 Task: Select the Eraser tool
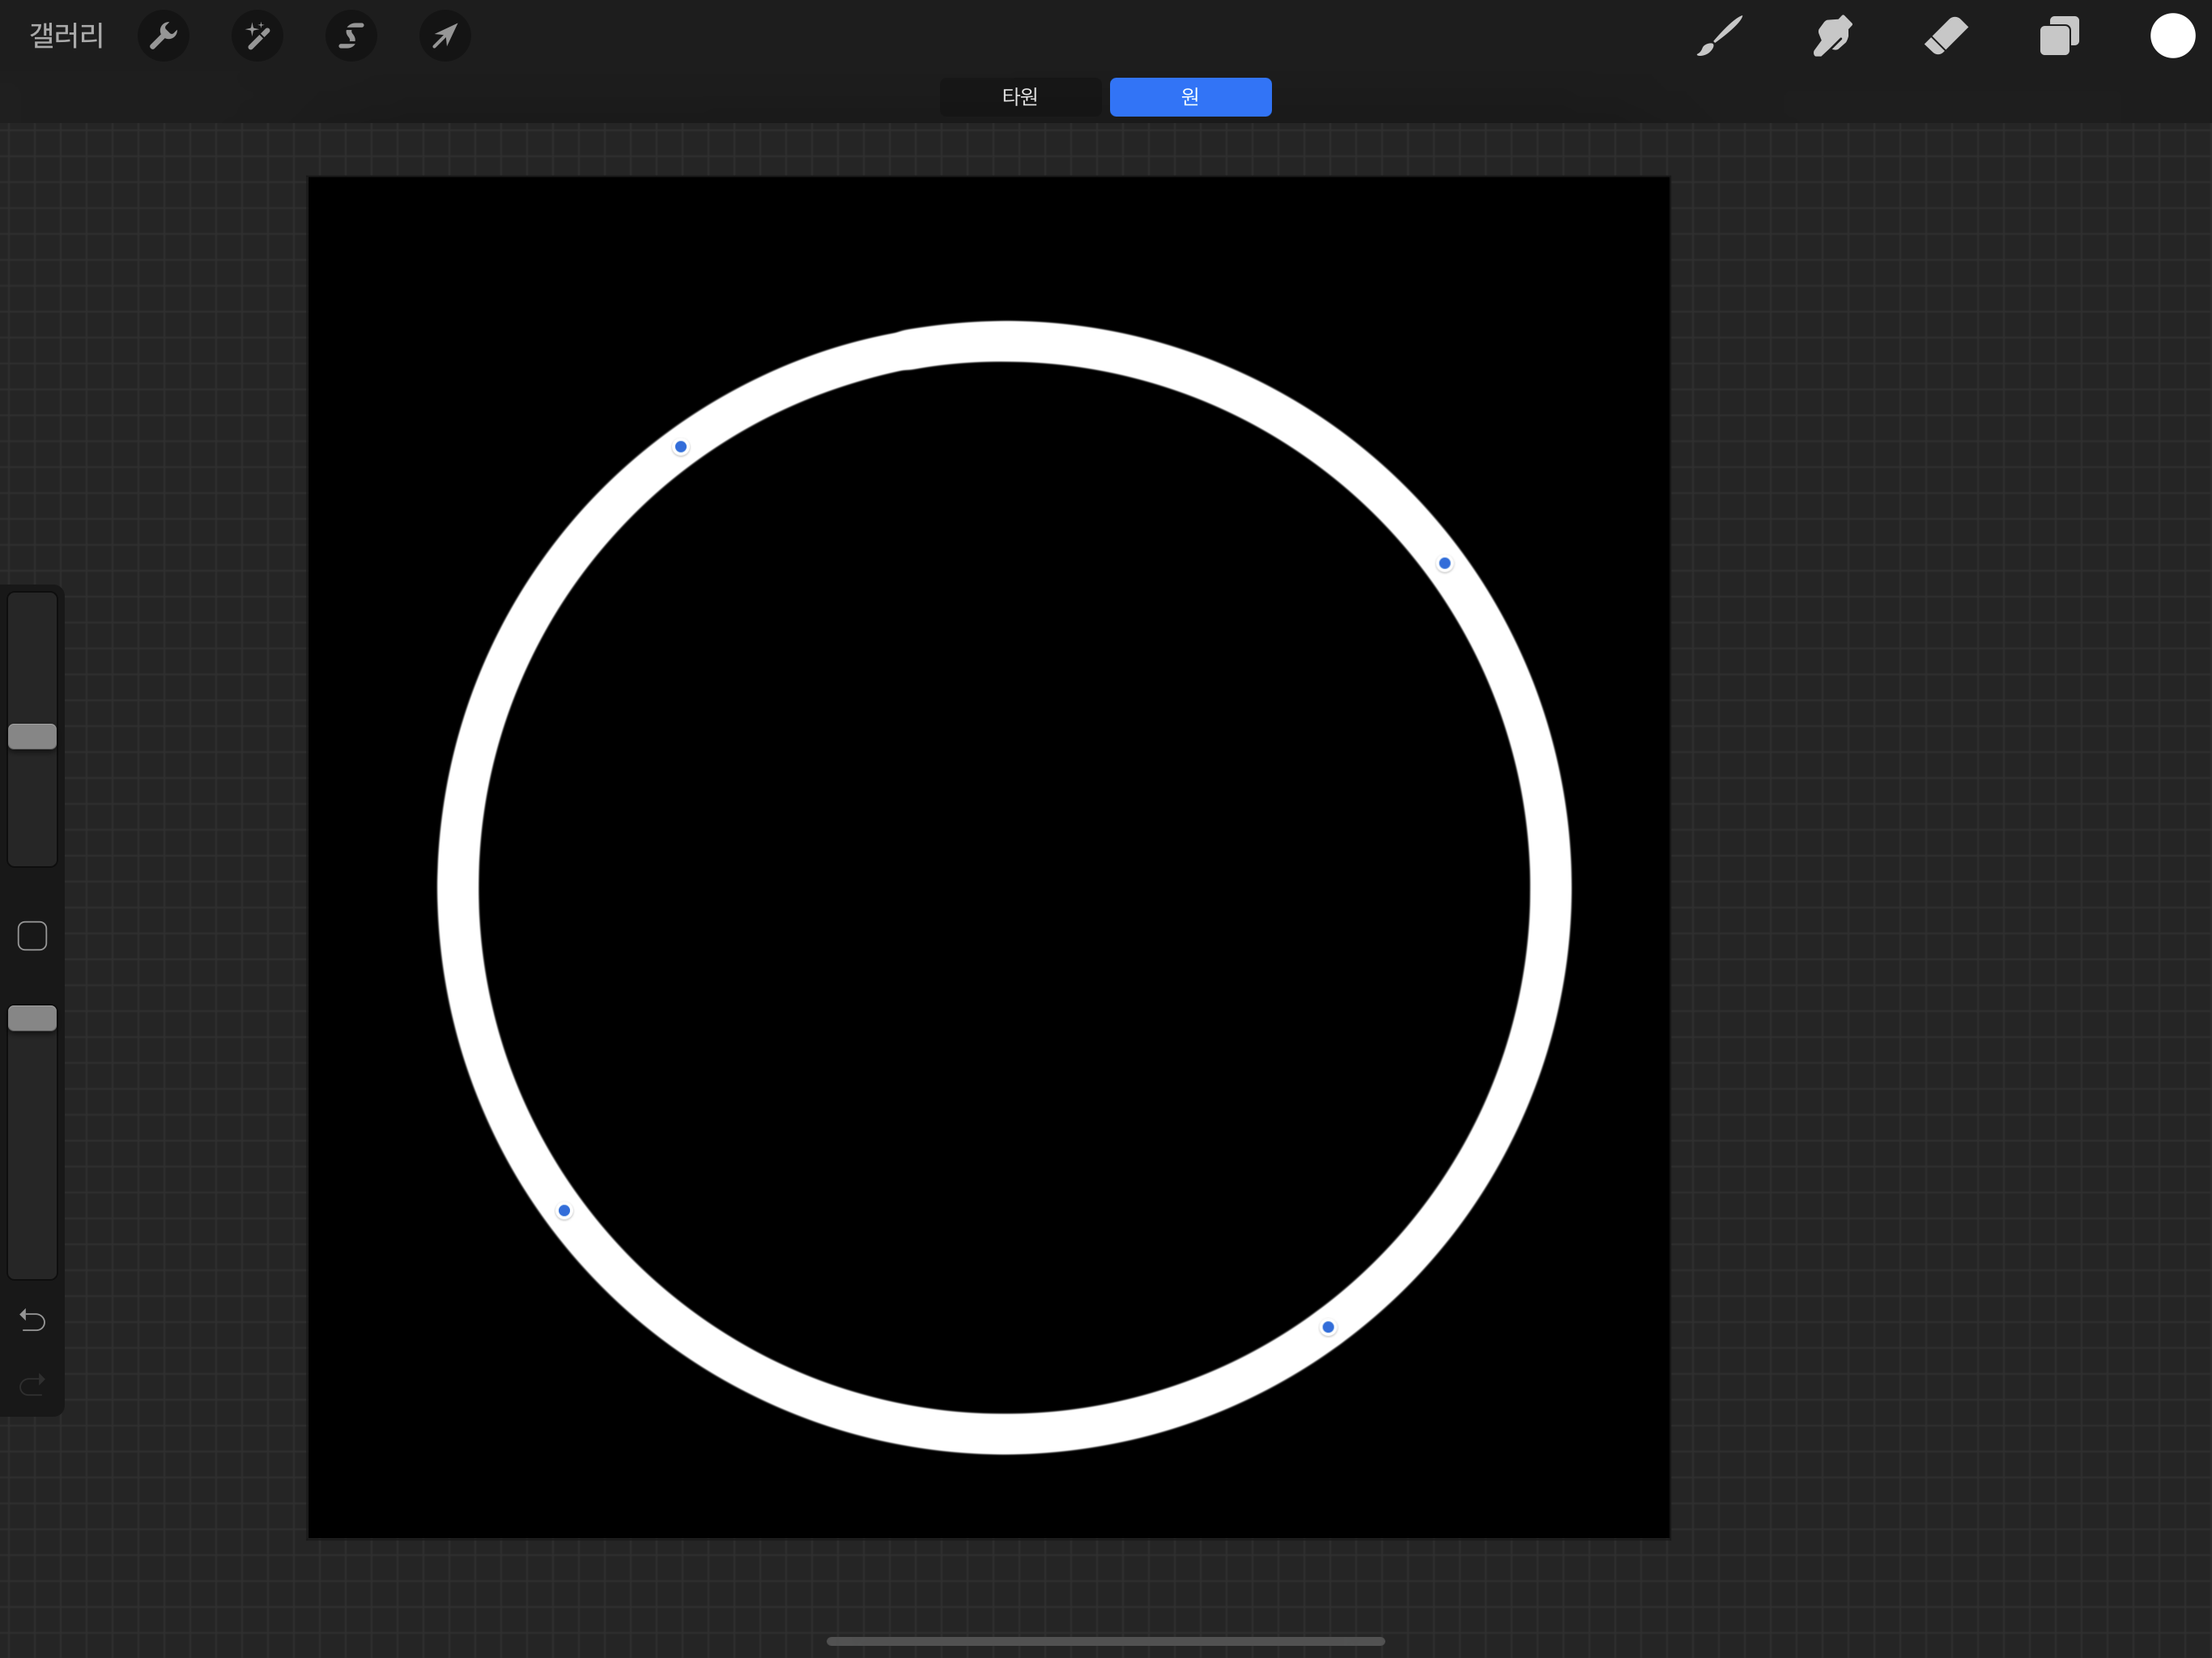[x=1946, y=36]
